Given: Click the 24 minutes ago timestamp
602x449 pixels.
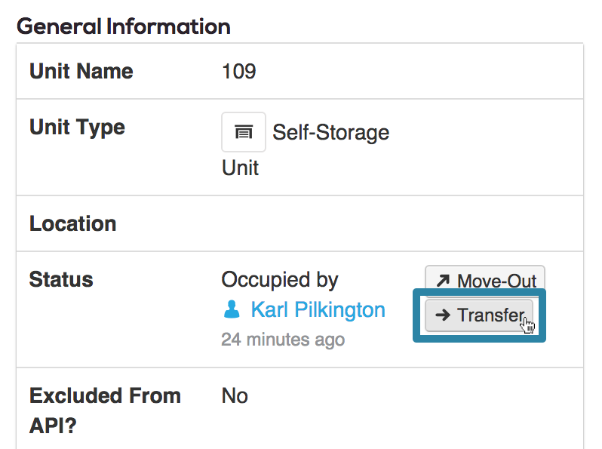Looking at the screenshot, I should (x=283, y=340).
